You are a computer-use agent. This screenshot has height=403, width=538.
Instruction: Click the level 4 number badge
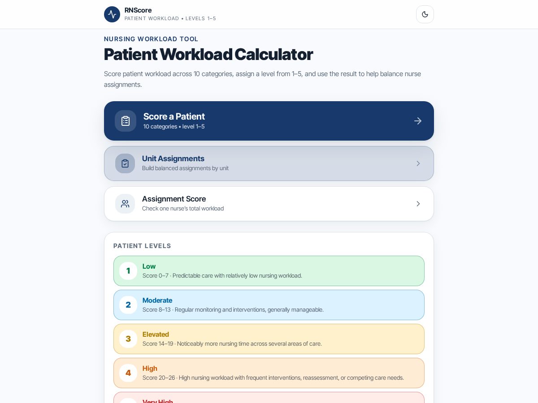tap(128, 373)
